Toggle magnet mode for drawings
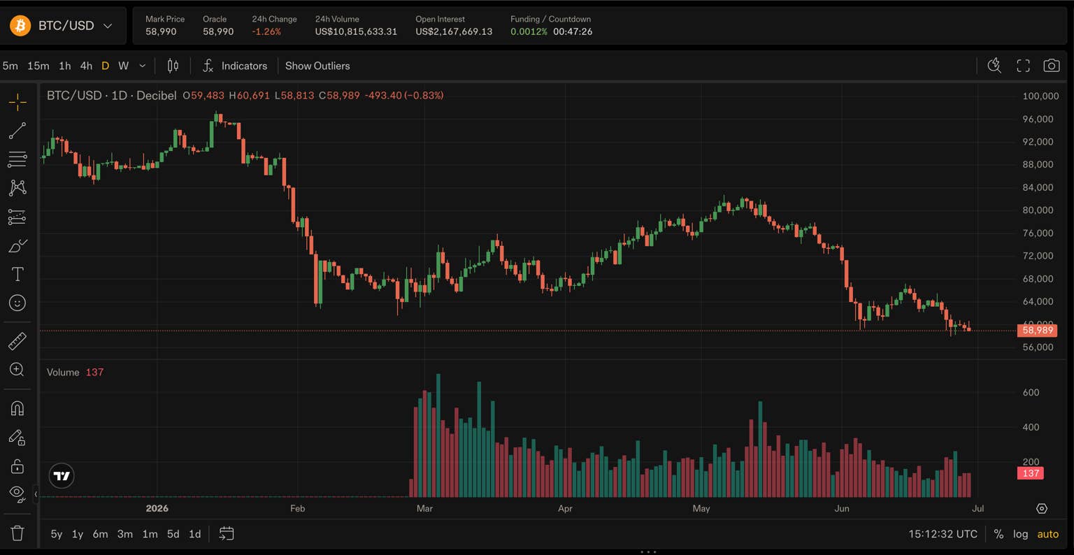The height and width of the screenshot is (555, 1074). point(17,408)
